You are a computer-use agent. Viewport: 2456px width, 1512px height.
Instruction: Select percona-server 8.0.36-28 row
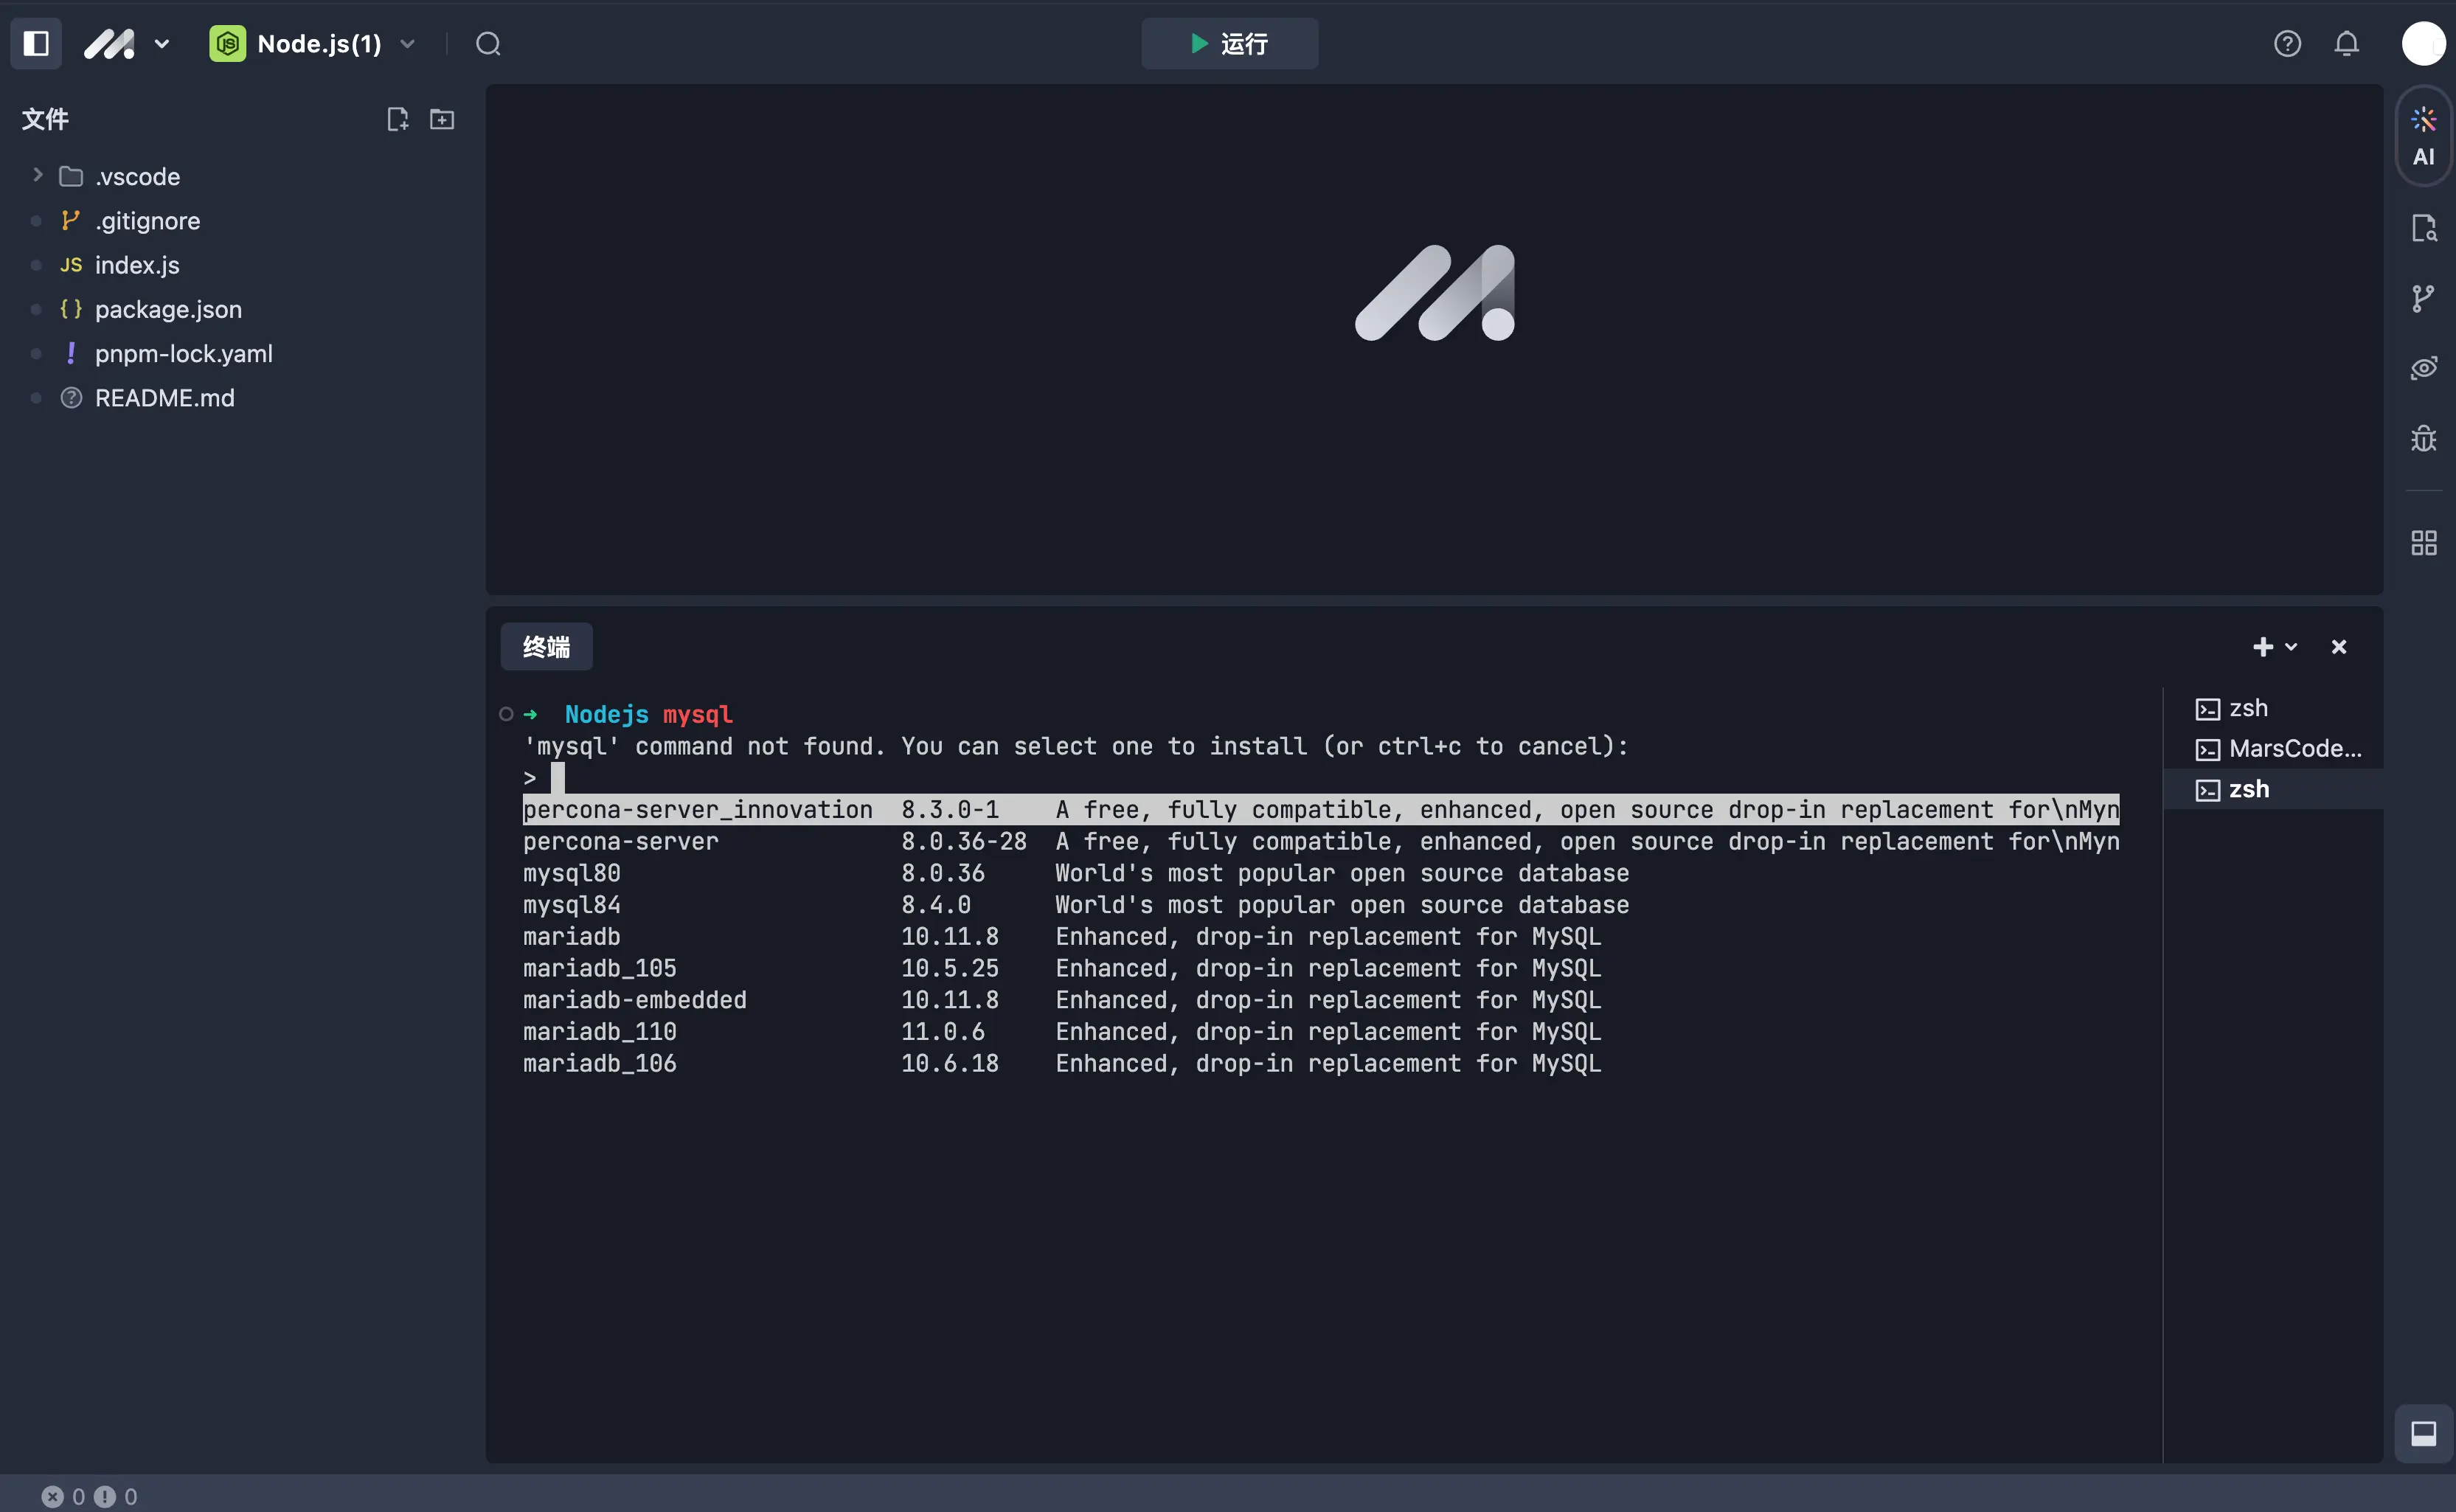(1321, 842)
